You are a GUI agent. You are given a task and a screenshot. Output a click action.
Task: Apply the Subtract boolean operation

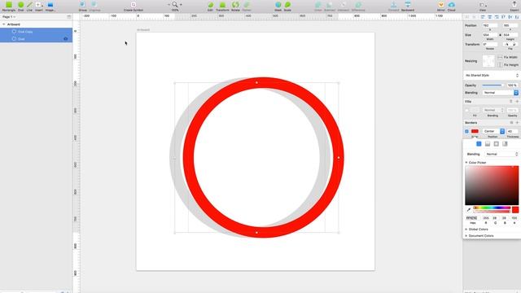[x=330, y=5]
